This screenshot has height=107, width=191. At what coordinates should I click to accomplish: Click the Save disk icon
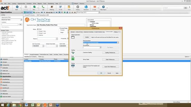pos(59,12)
